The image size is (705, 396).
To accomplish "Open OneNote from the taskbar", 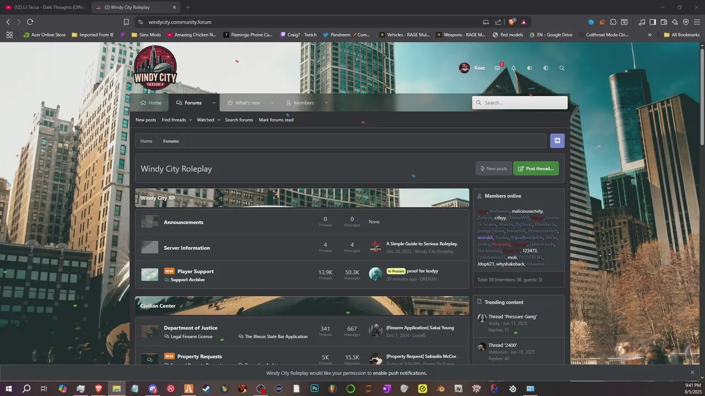I will pos(386,388).
